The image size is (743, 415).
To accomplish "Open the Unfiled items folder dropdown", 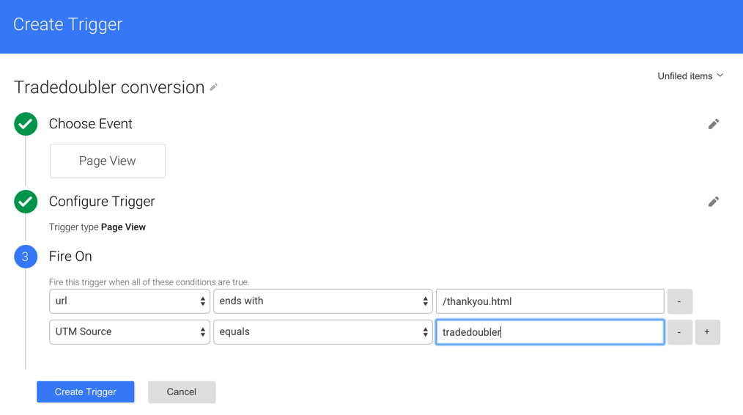I will [x=690, y=76].
